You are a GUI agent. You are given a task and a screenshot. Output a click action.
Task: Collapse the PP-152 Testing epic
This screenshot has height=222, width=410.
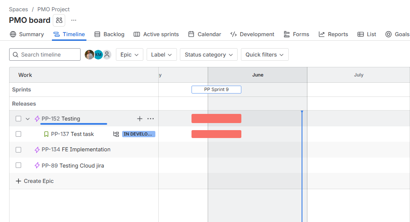pyautogui.click(x=27, y=119)
